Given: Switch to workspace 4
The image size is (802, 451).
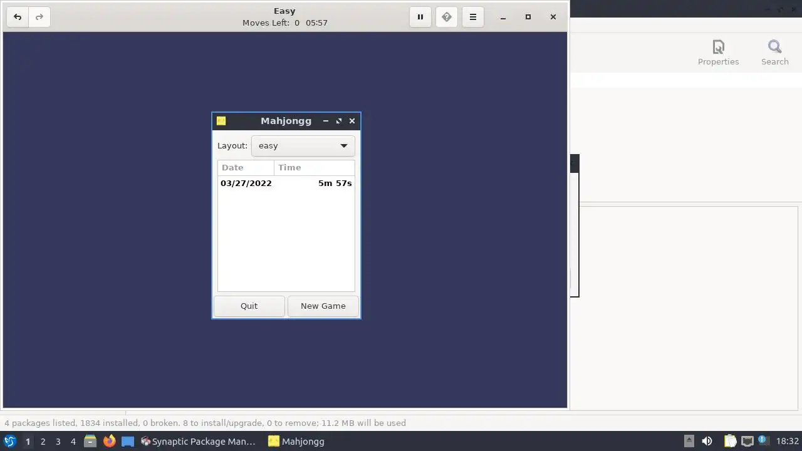Looking at the screenshot, I should (x=73, y=442).
